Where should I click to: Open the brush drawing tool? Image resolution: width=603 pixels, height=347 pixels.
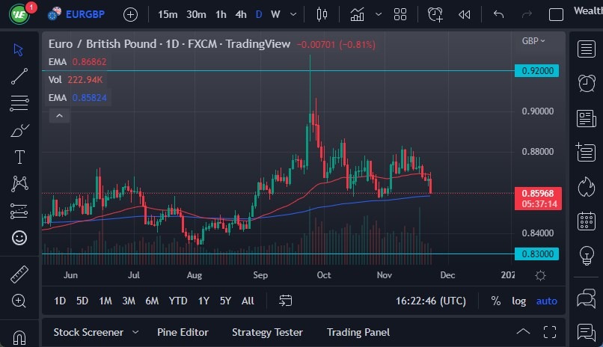19,130
